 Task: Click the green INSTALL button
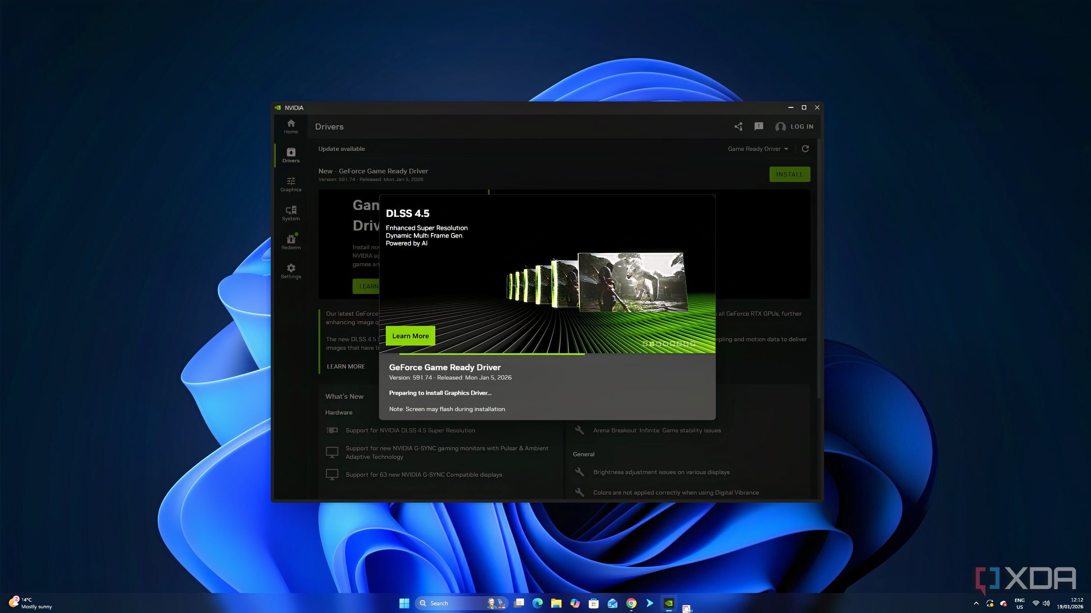(789, 174)
